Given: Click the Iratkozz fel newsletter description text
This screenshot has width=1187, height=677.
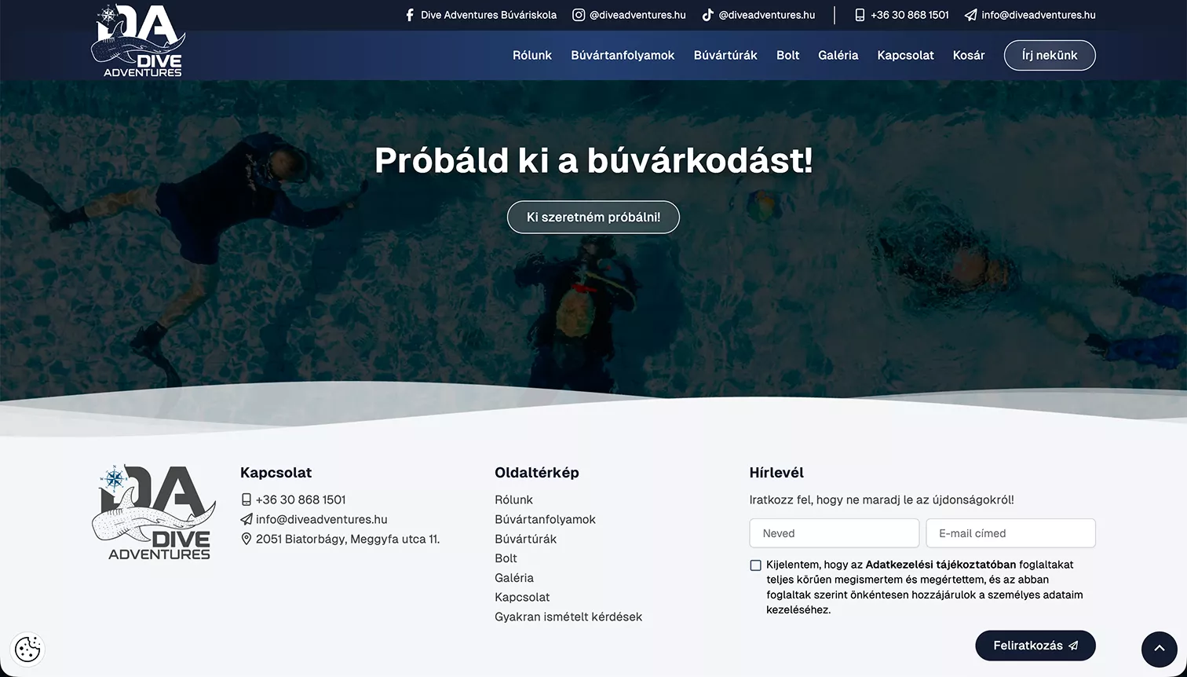Looking at the screenshot, I should coord(882,500).
